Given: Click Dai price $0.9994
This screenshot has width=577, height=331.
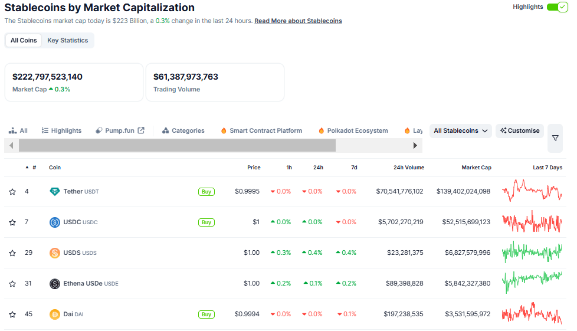Looking at the screenshot, I should [x=247, y=314].
